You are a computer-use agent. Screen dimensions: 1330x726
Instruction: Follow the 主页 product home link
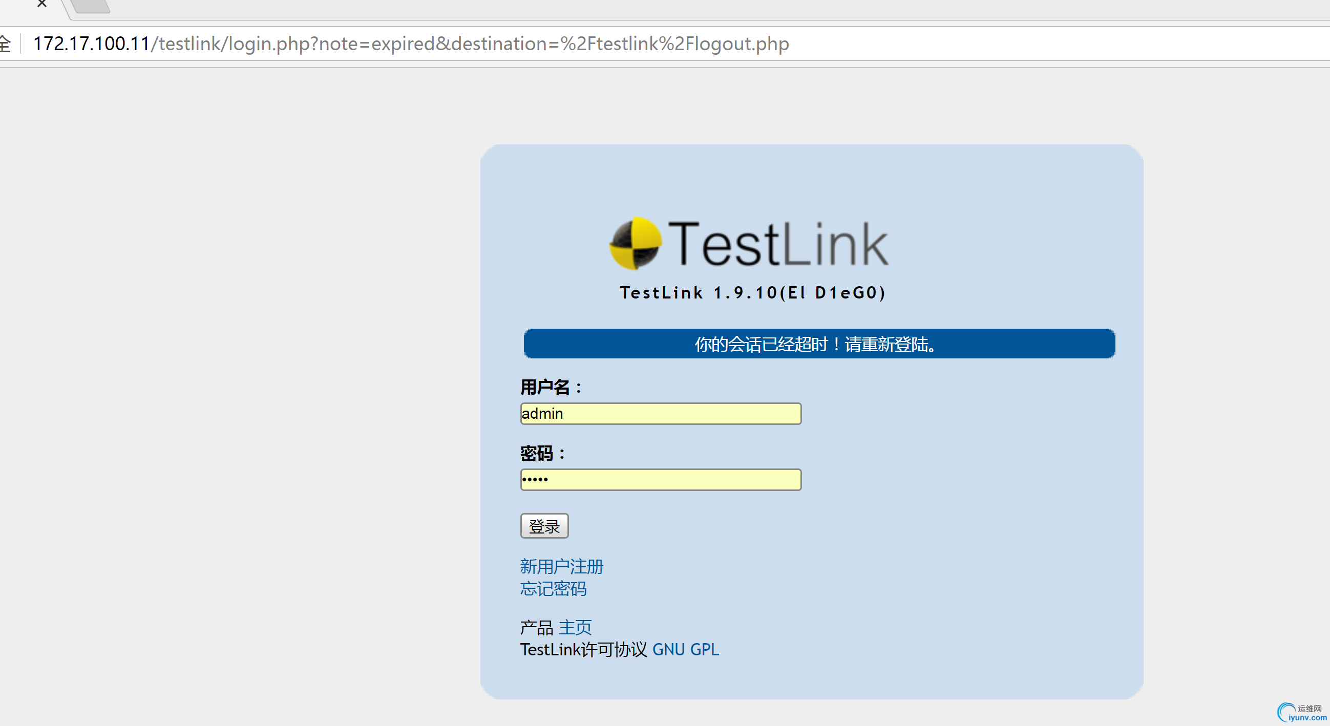[x=575, y=628]
